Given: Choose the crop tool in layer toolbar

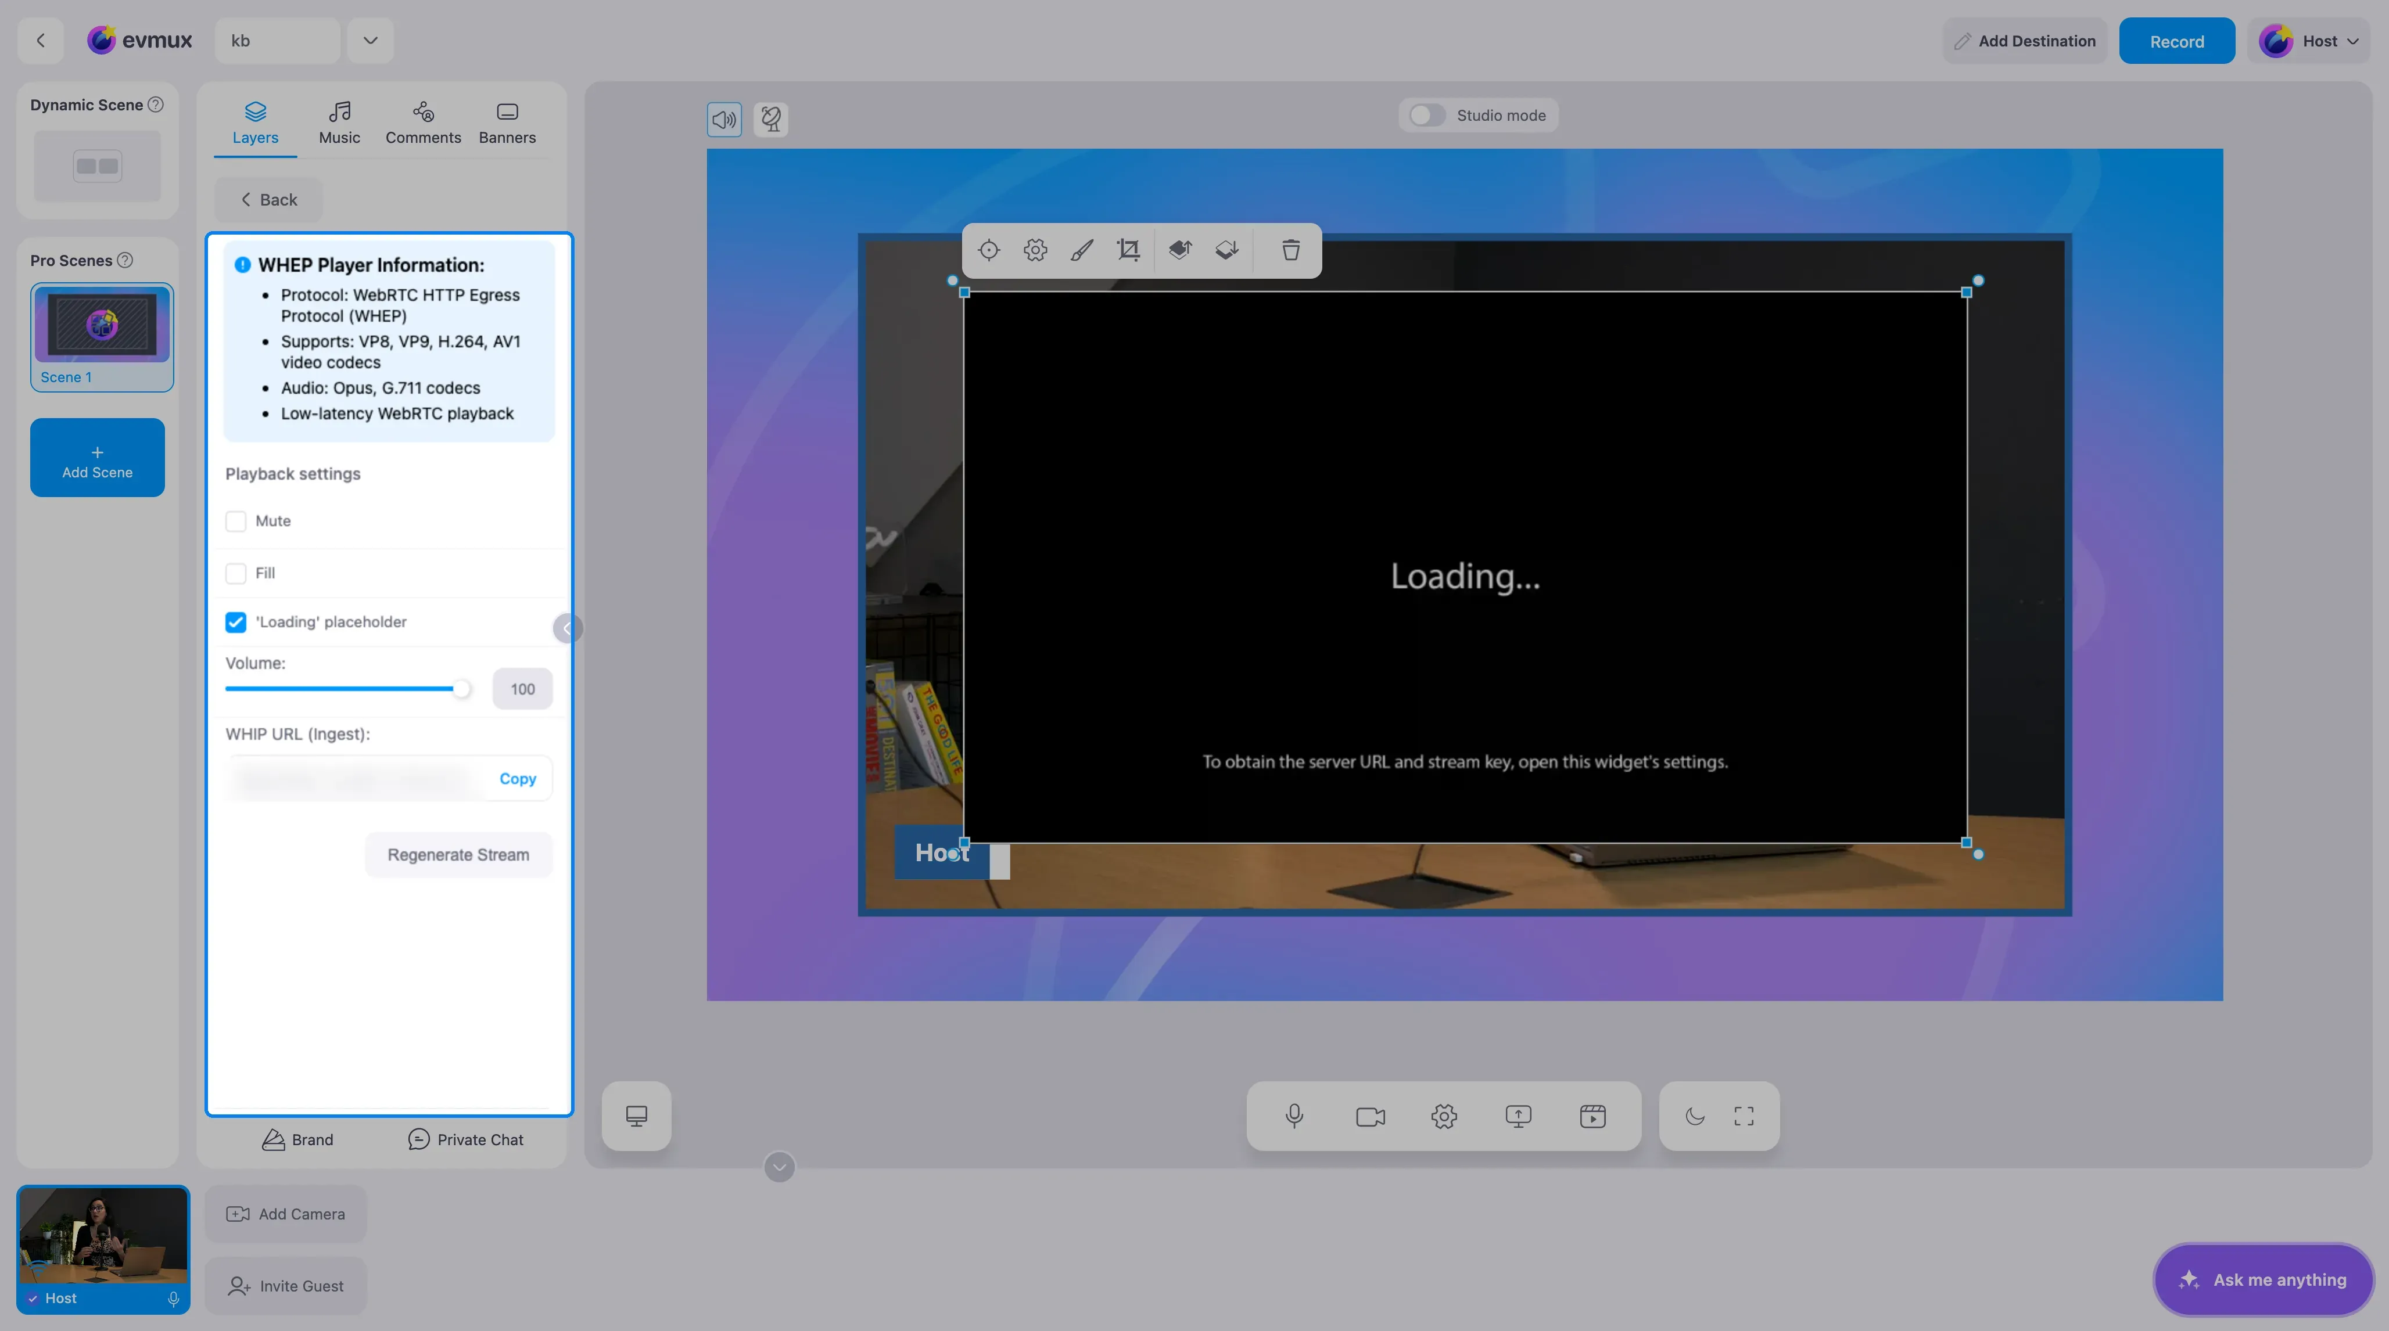Looking at the screenshot, I should point(1128,250).
